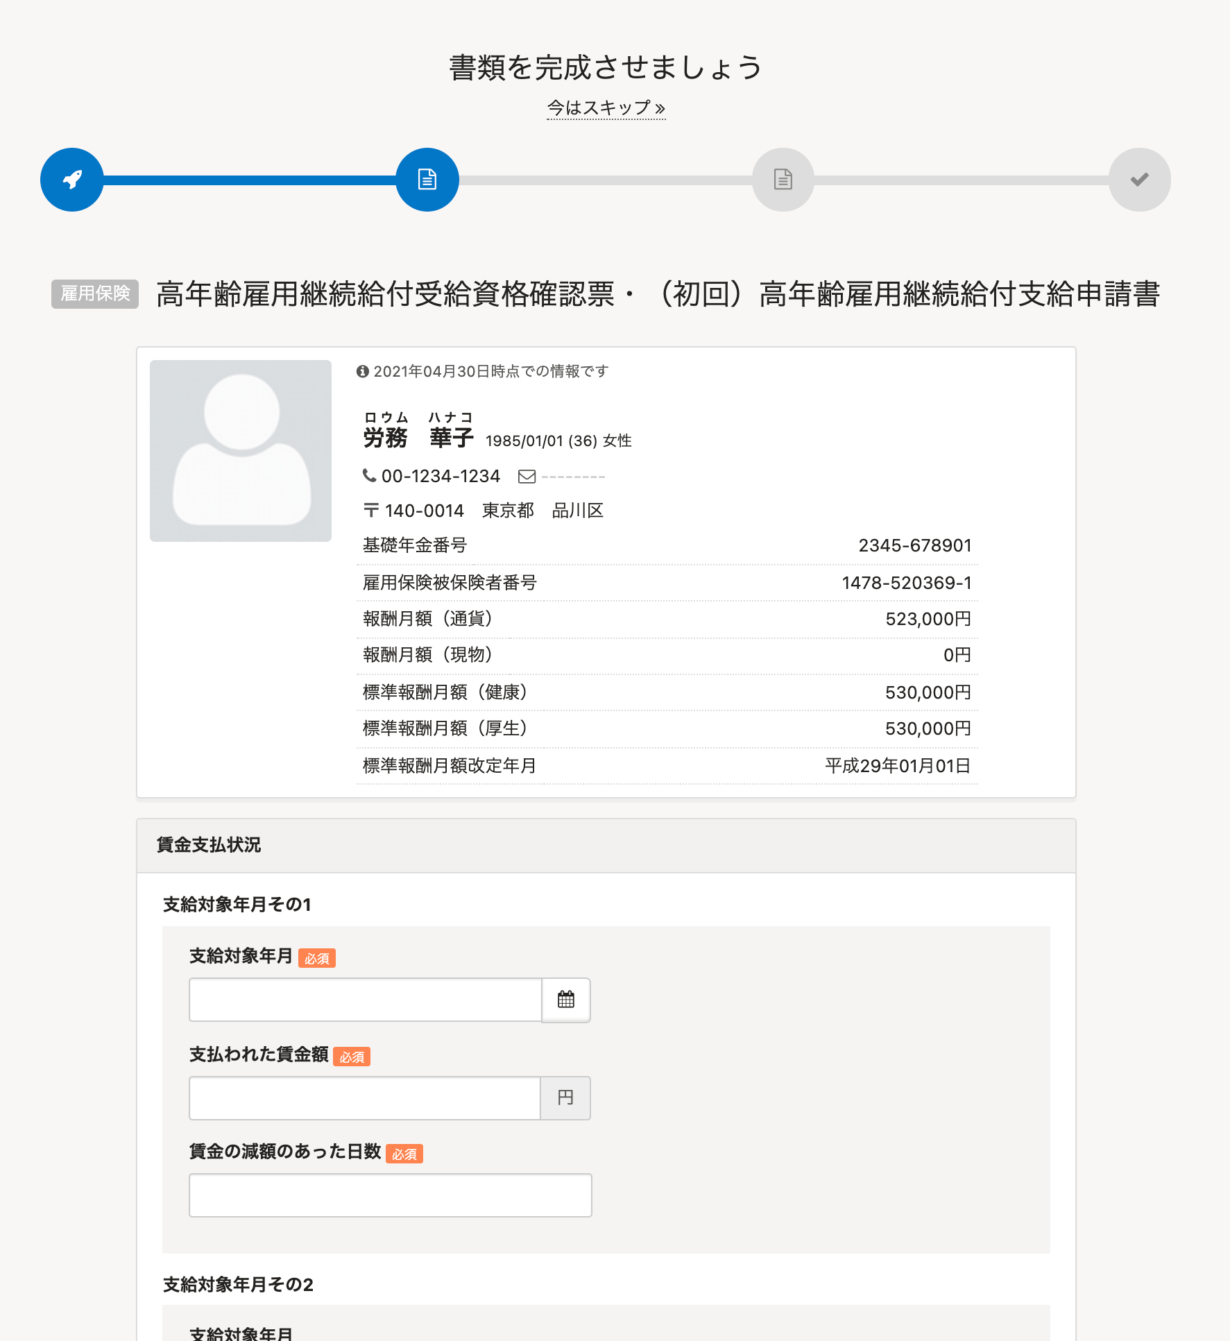
Task: Click the page title 書類を完成させましょう
Action: pos(606,67)
